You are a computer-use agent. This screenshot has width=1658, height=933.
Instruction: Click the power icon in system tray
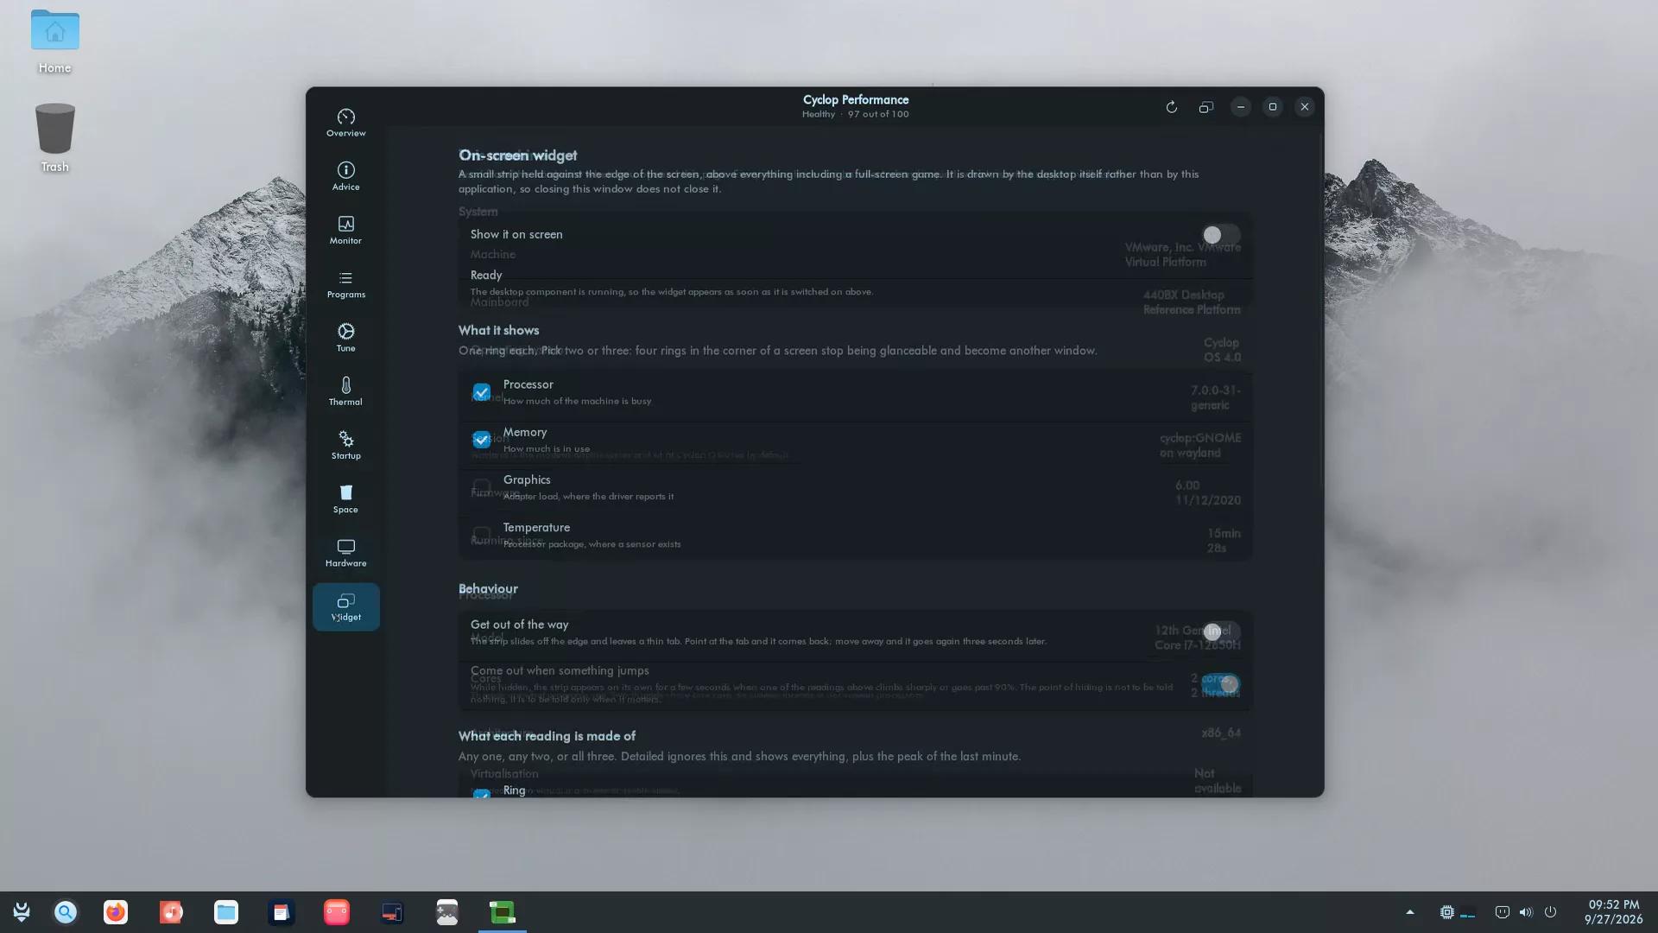pos(1550,912)
